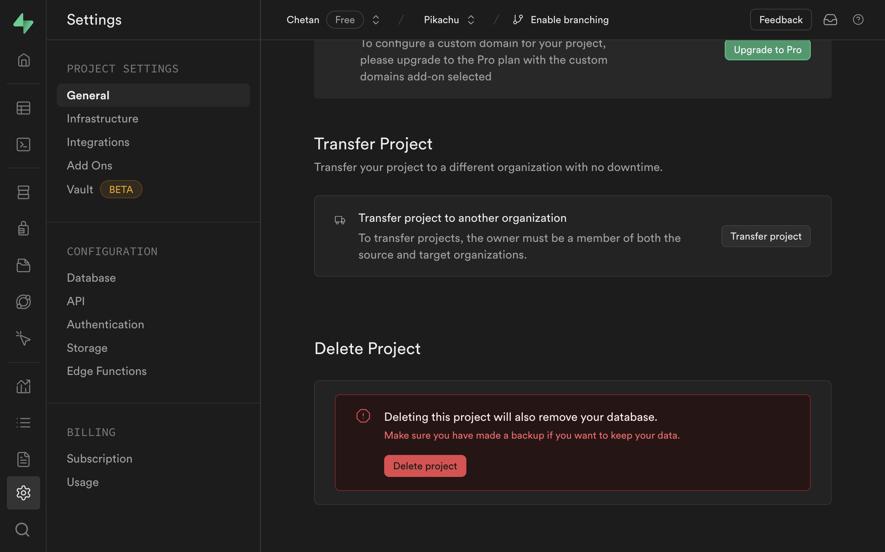Open the Reports chart icon

click(x=23, y=386)
